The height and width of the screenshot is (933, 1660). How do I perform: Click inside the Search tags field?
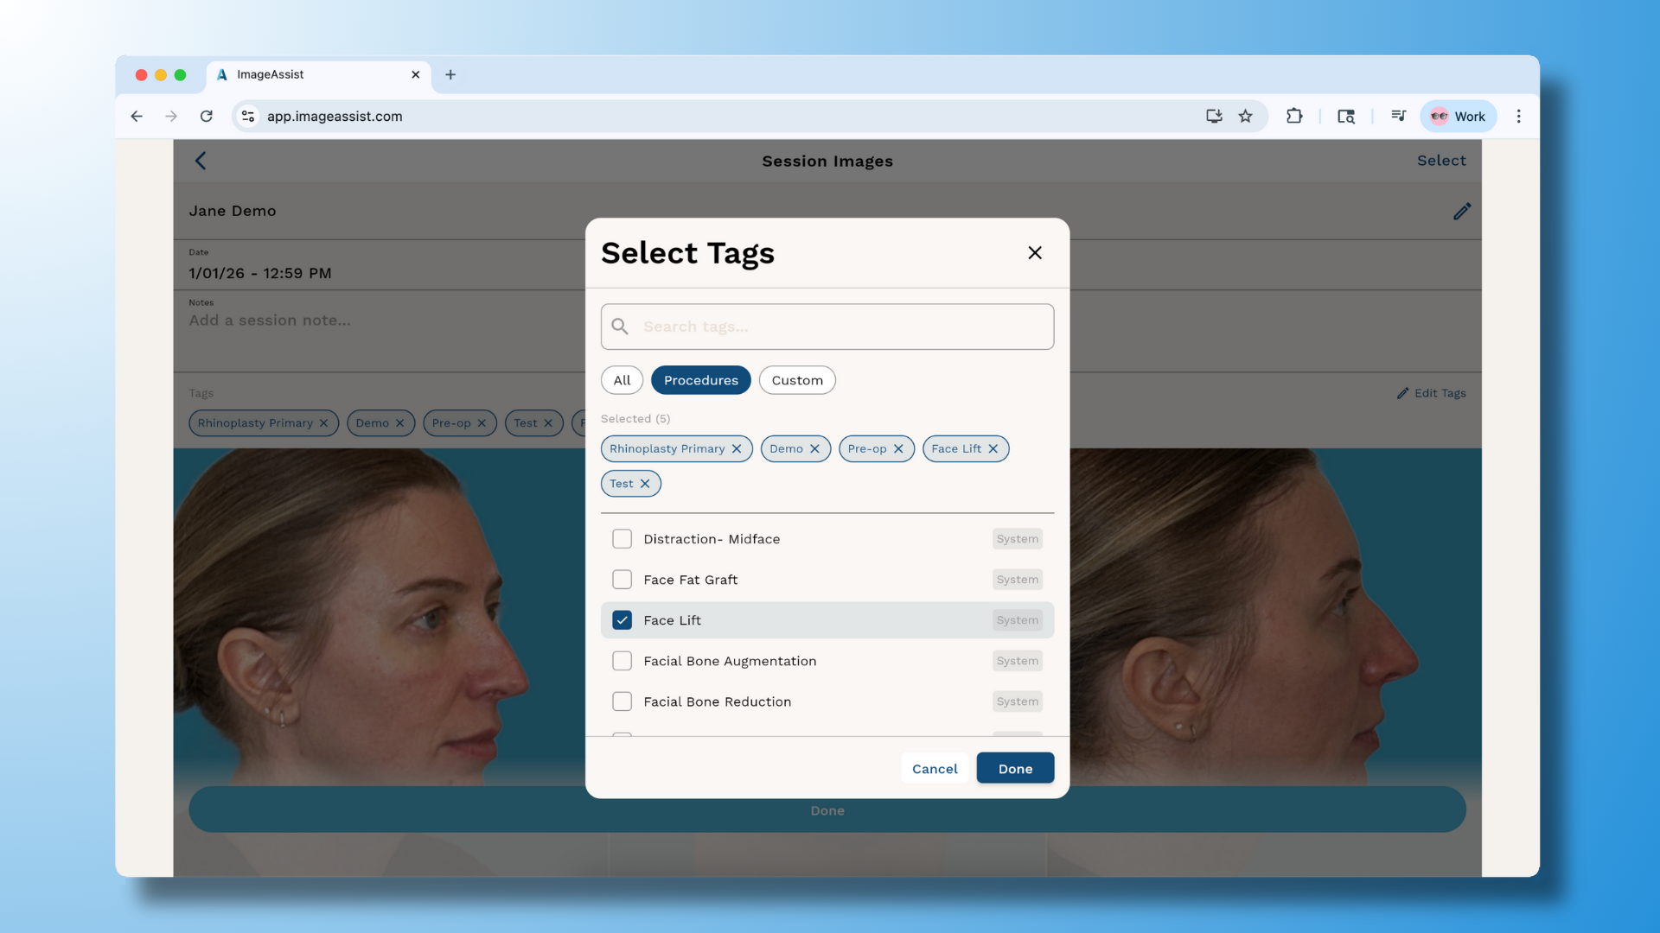click(827, 327)
